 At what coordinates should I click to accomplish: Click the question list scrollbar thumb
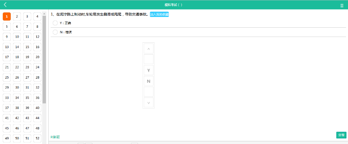point(44,60)
